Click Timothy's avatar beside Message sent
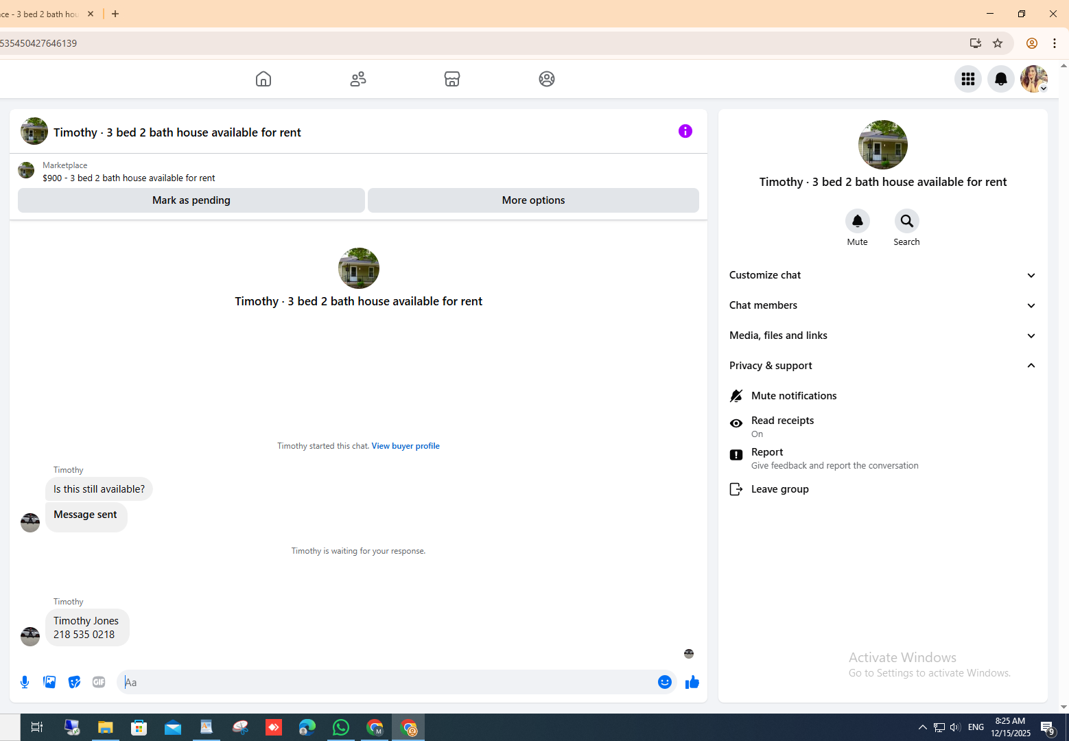This screenshot has width=1069, height=741. pyautogui.click(x=30, y=523)
